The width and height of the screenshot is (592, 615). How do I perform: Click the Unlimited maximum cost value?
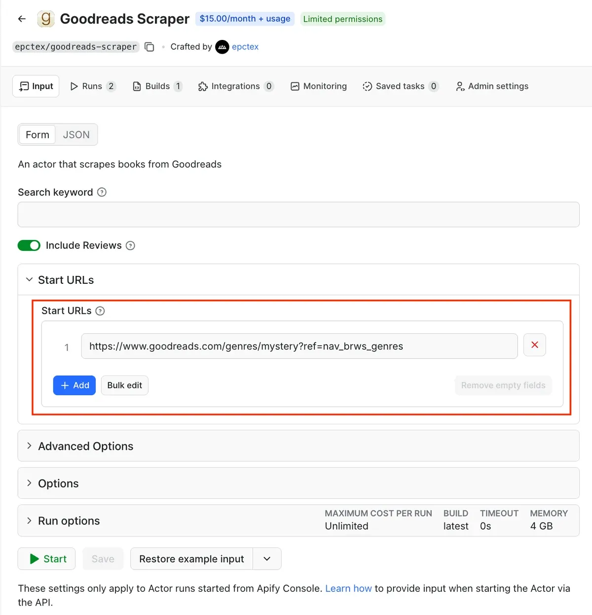(347, 526)
